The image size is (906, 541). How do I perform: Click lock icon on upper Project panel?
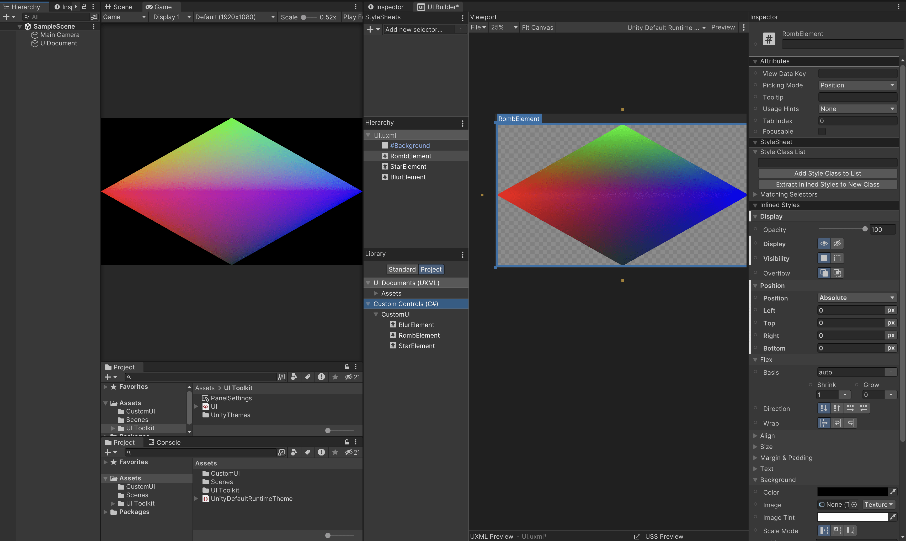346,367
